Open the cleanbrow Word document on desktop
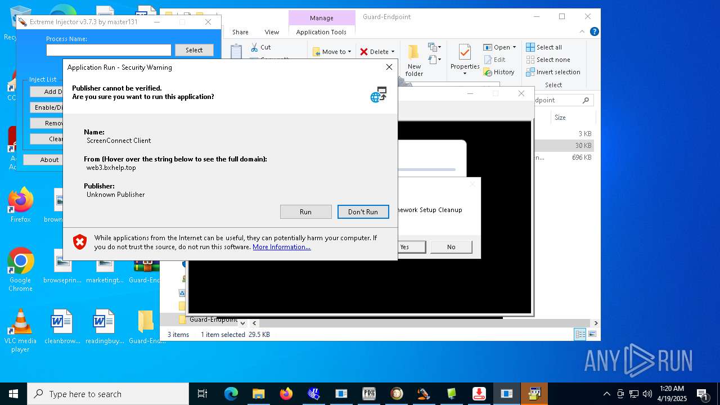The image size is (720, 405). click(x=62, y=326)
